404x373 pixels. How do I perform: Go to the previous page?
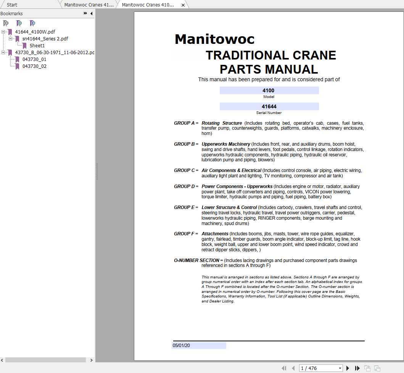293,368
